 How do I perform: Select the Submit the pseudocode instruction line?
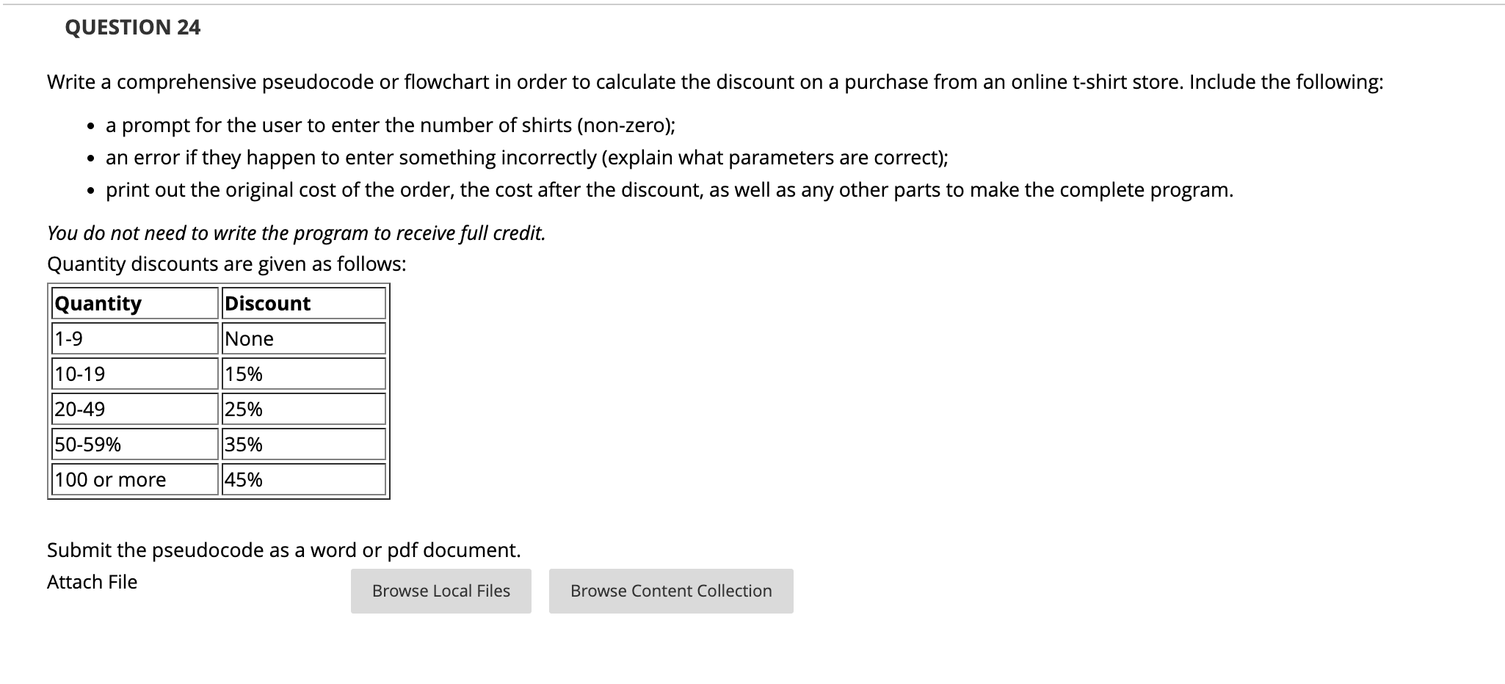[284, 550]
